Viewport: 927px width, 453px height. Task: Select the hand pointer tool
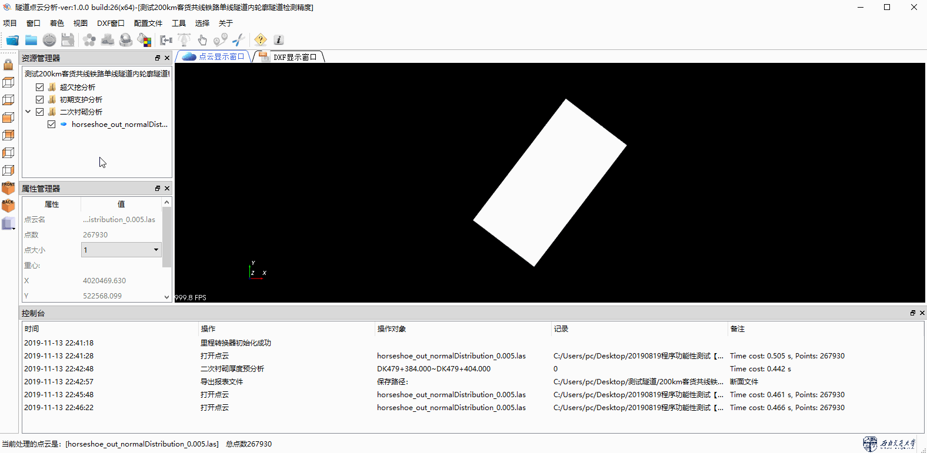click(202, 40)
